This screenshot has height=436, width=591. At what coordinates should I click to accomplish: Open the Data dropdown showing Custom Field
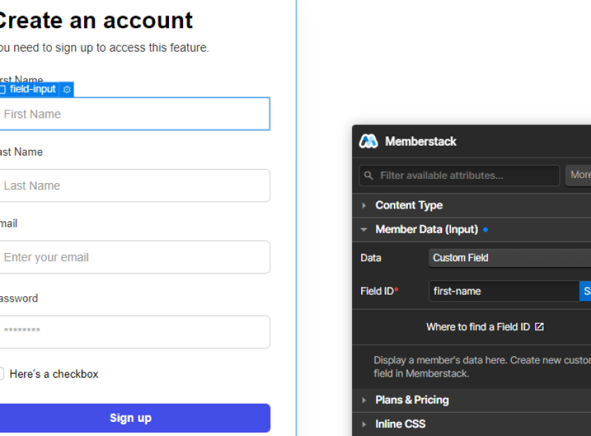510,258
